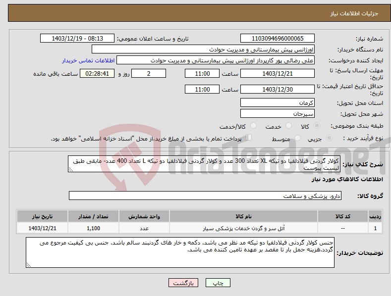
Task: Click the need date cell 1403/12/21
Action: (x=43, y=228)
